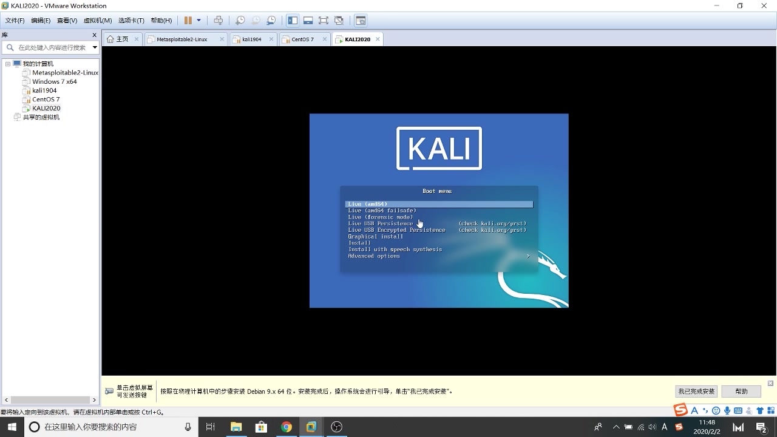Viewport: 777px width, 437px height.
Task: Take a snapshot with the snapshot clock icon
Action: pos(240,20)
